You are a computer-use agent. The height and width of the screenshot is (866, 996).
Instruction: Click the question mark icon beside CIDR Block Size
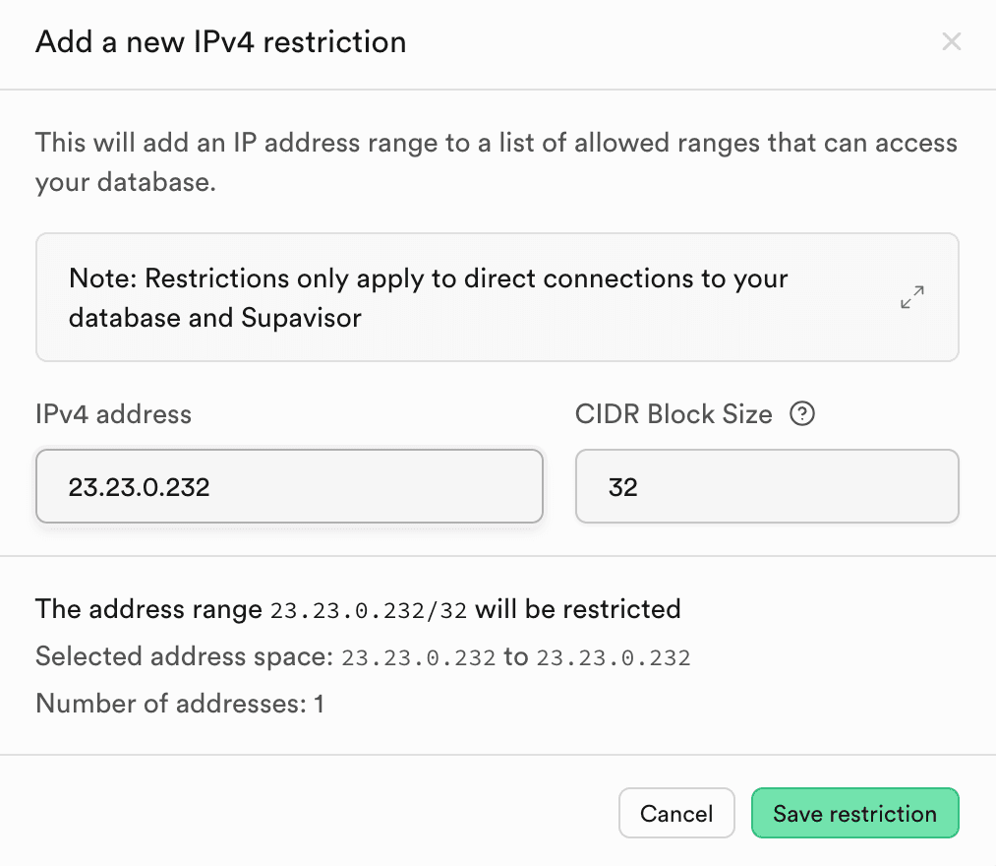[x=803, y=414]
